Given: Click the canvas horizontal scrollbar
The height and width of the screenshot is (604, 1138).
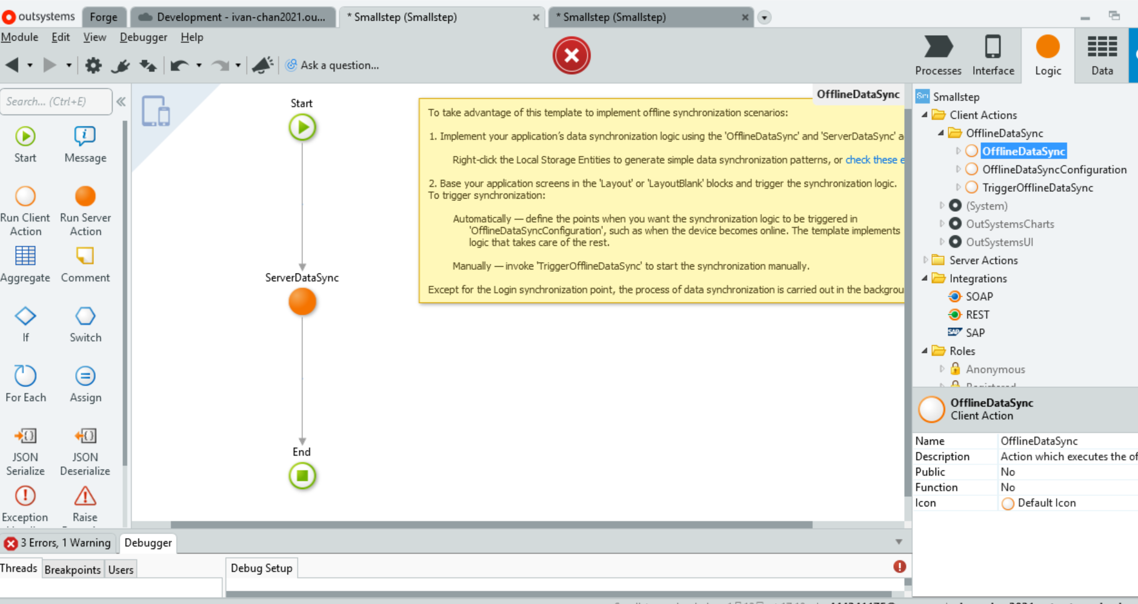Looking at the screenshot, I should pos(491,525).
